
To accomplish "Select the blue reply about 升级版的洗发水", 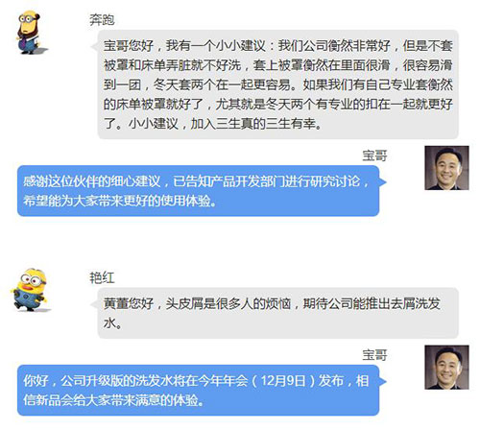I will pos(198,390).
